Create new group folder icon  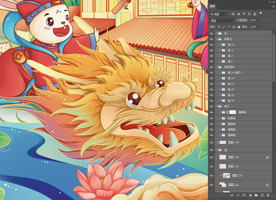tap(256, 195)
